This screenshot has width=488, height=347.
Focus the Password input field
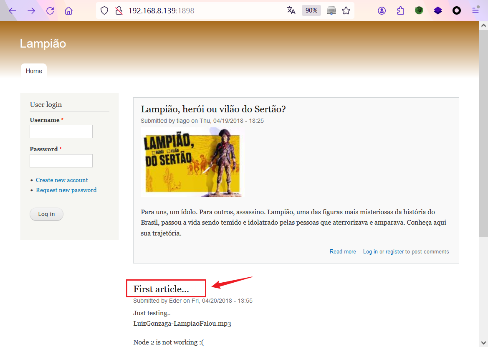[61, 161]
